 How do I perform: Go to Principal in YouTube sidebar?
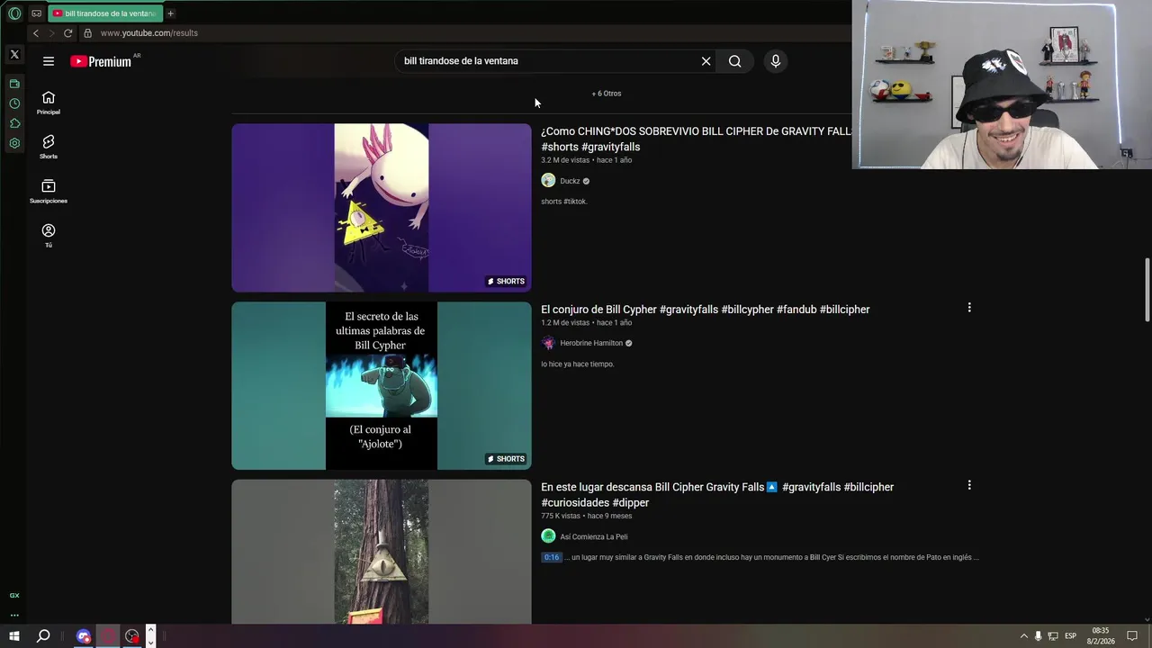(x=49, y=103)
